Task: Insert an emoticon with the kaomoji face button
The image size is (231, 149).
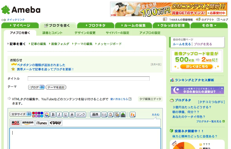Action: pos(104,115)
